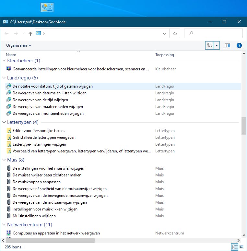Collapse the Lettertypen group
The height and width of the screenshot is (251, 247).
[4, 122]
